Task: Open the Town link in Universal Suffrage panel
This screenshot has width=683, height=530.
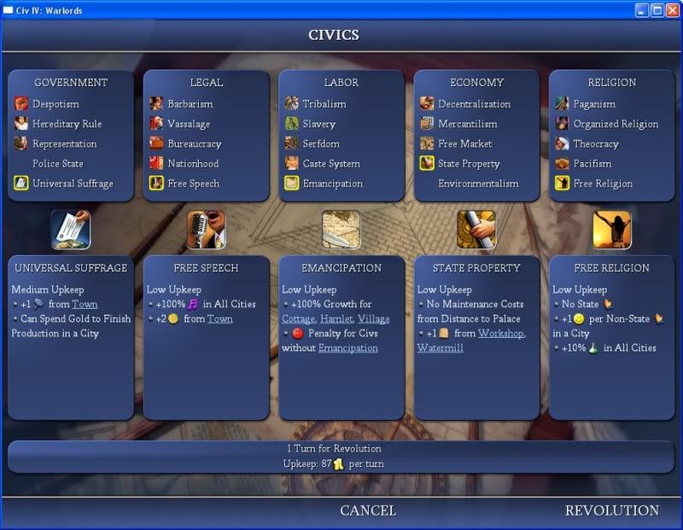Action: point(85,304)
